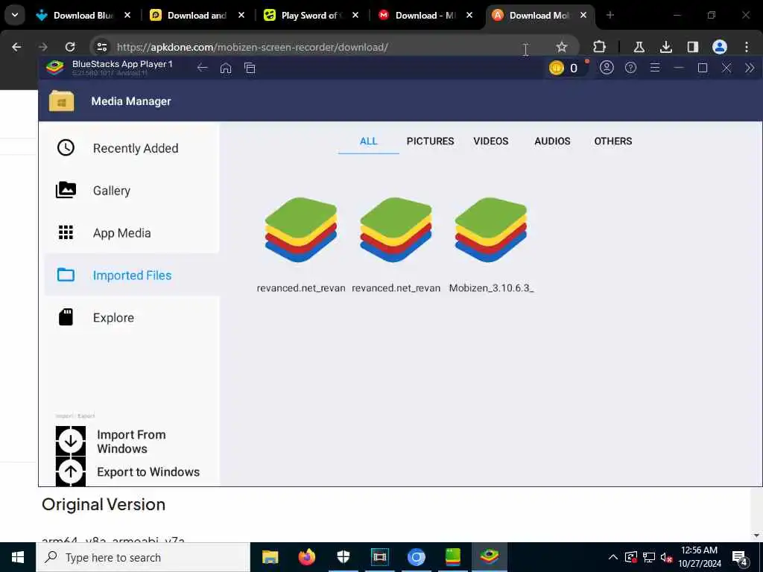Click BlueStacks back arrow button
The image size is (763, 572).
pyautogui.click(x=203, y=68)
